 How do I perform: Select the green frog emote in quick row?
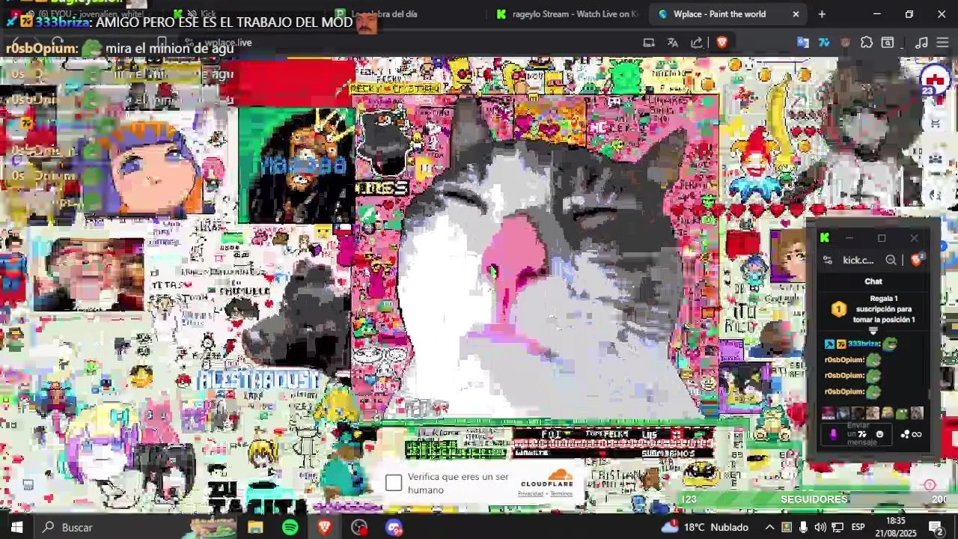click(901, 413)
